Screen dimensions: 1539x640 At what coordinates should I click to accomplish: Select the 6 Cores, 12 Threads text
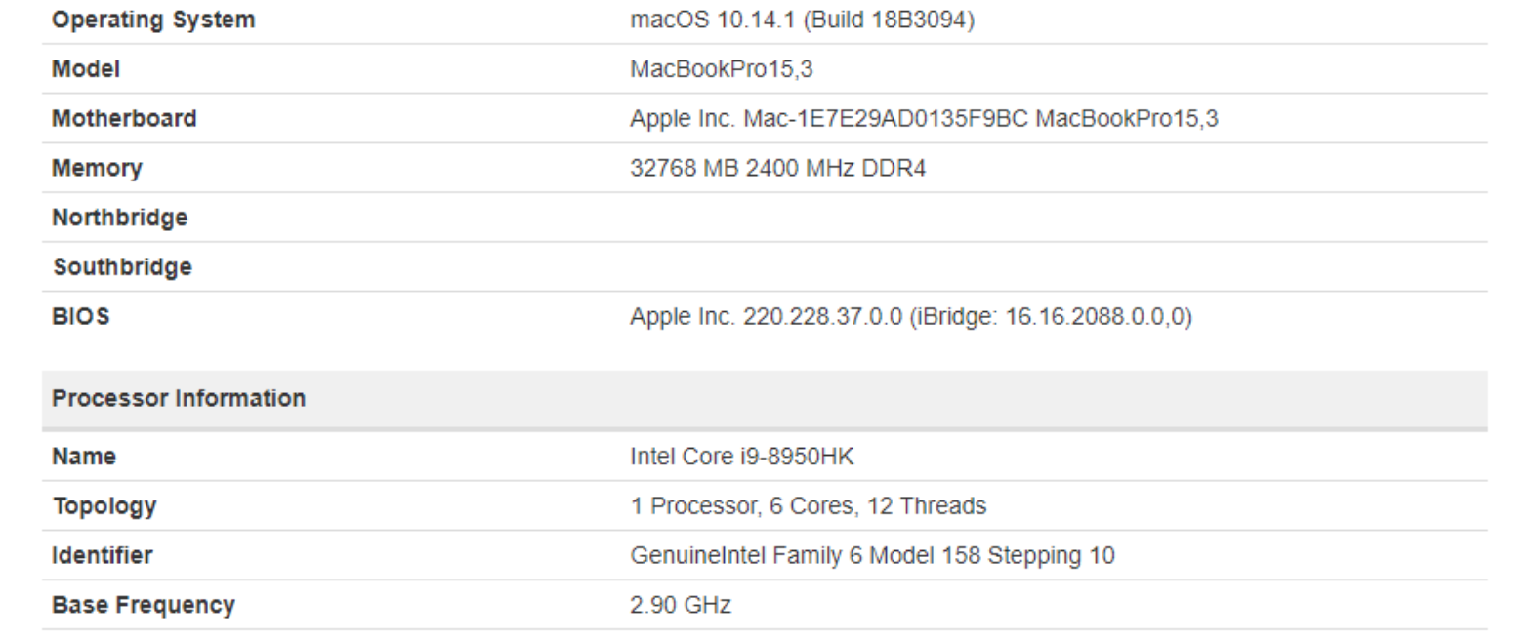coord(878,506)
